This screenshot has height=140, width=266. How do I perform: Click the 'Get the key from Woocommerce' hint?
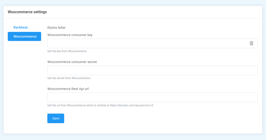[67, 51]
